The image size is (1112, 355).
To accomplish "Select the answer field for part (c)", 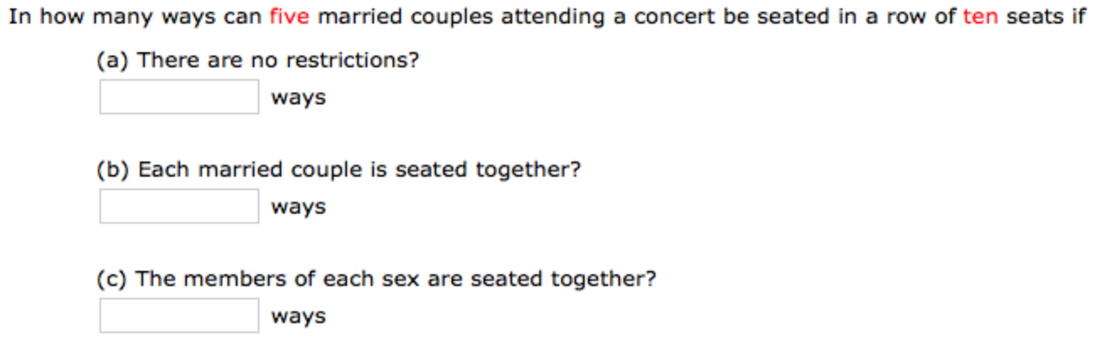I will (x=179, y=315).
